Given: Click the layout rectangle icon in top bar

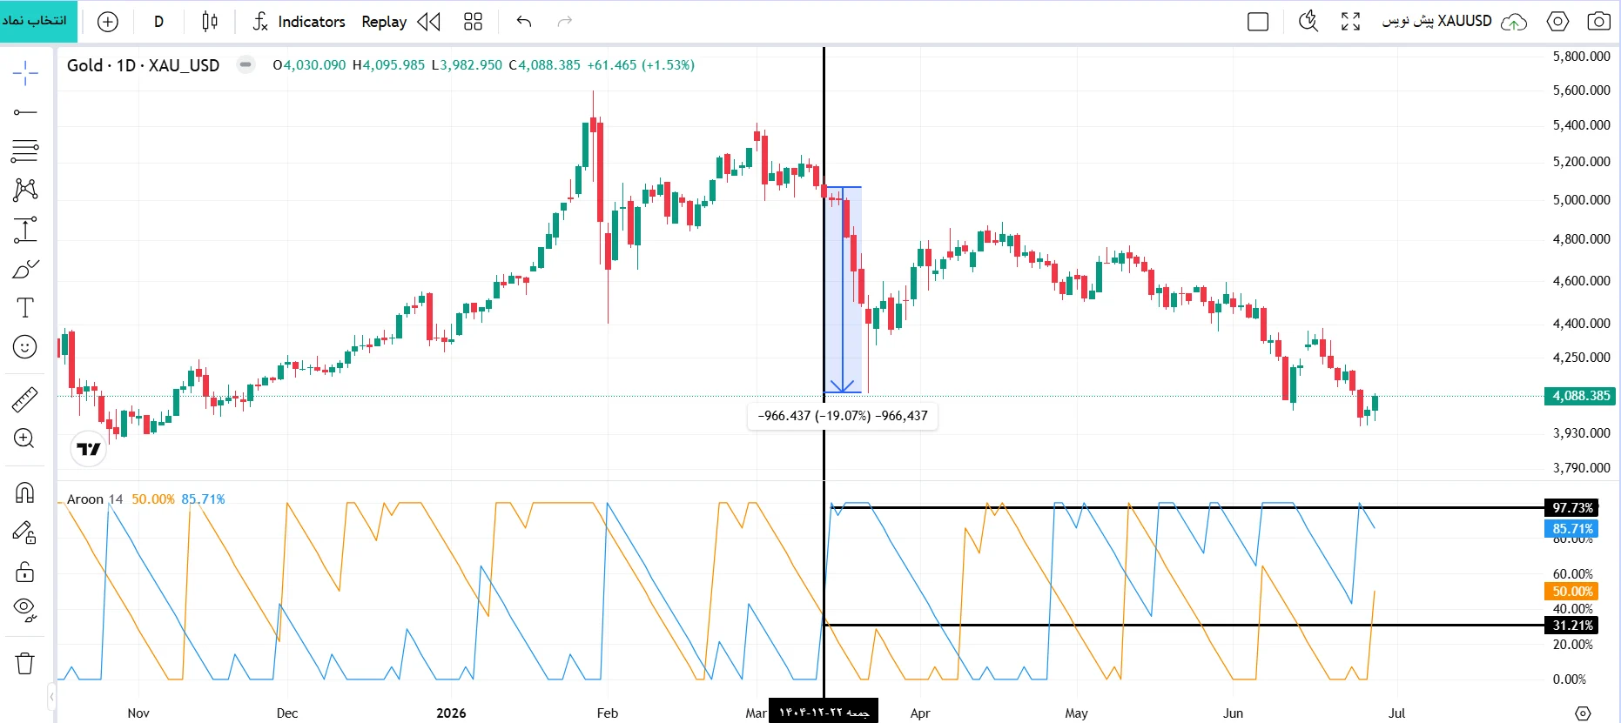Looking at the screenshot, I should (x=1258, y=22).
